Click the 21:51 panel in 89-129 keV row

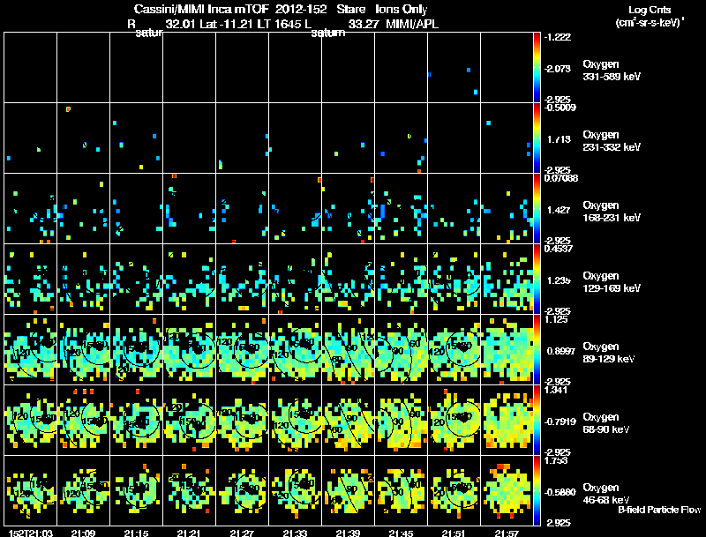pyautogui.click(x=454, y=349)
